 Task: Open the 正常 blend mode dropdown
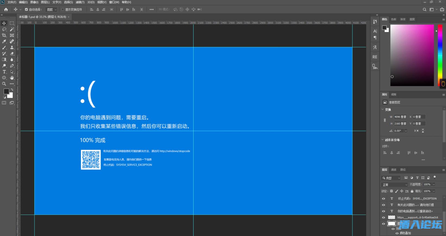coord(395,185)
